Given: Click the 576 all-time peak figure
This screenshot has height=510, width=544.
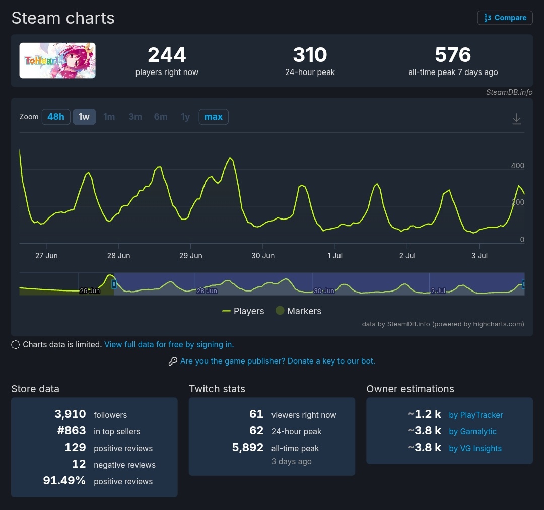Looking at the screenshot, I should [453, 55].
